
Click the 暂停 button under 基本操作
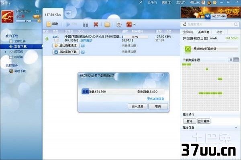[x=190, y=121]
